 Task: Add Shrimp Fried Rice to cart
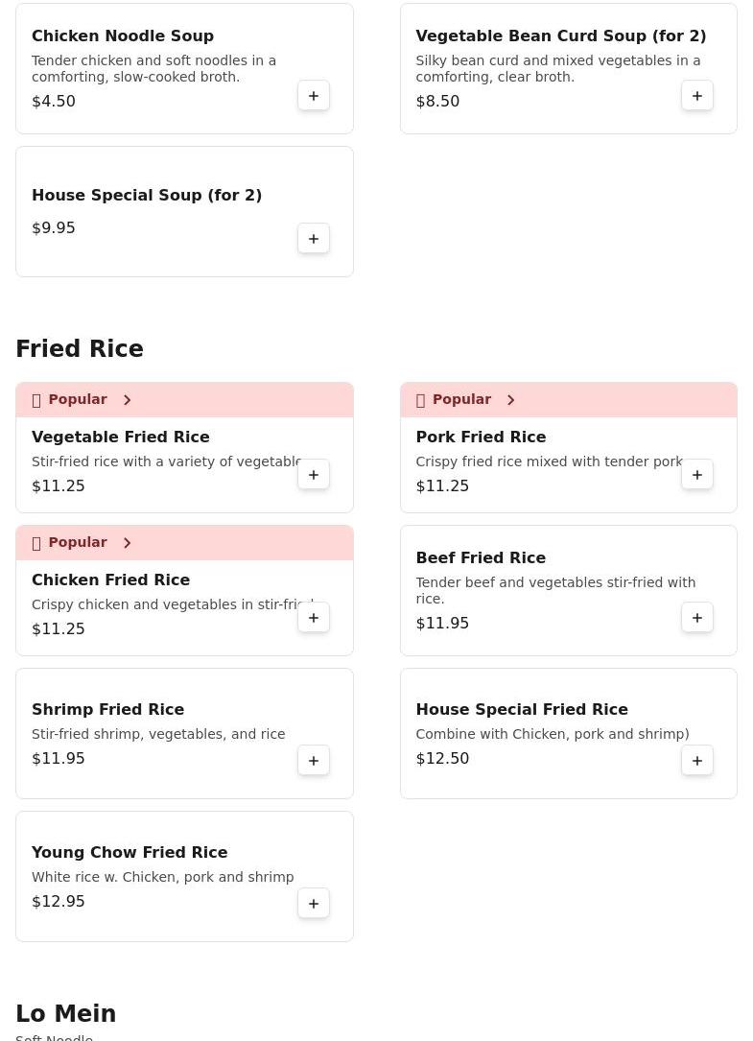point(314,761)
